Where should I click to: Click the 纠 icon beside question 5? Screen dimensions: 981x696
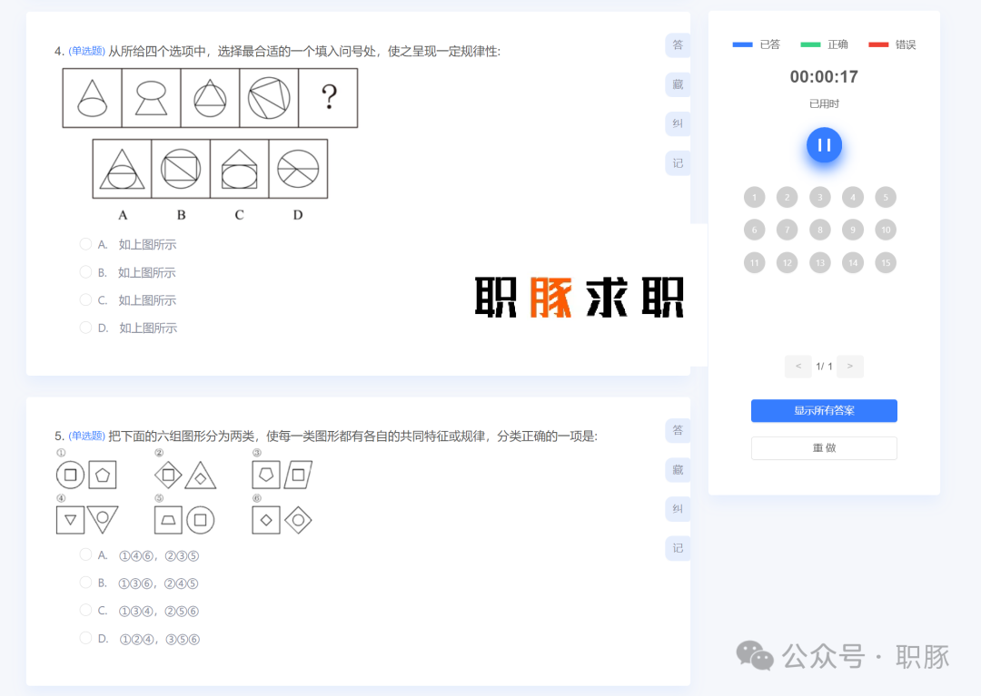tap(677, 509)
